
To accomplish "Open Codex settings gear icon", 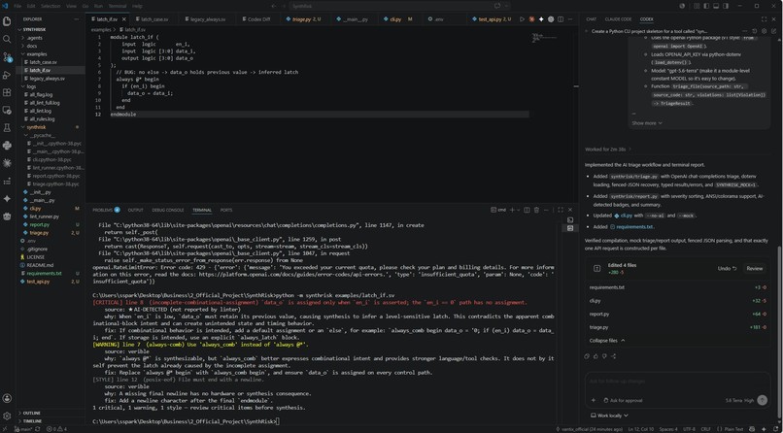I will tap(764, 31).
